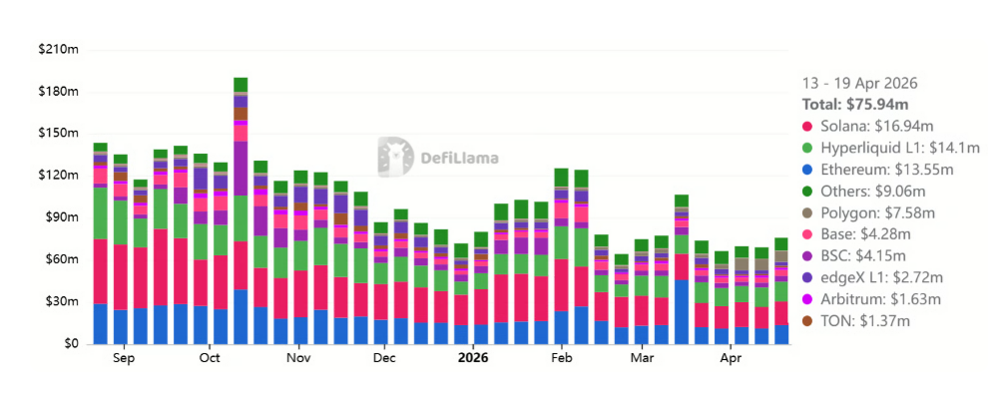1005x399 pixels.
Task: Click the 'Others: $9.06m' legend text
Action: [x=875, y=191]
